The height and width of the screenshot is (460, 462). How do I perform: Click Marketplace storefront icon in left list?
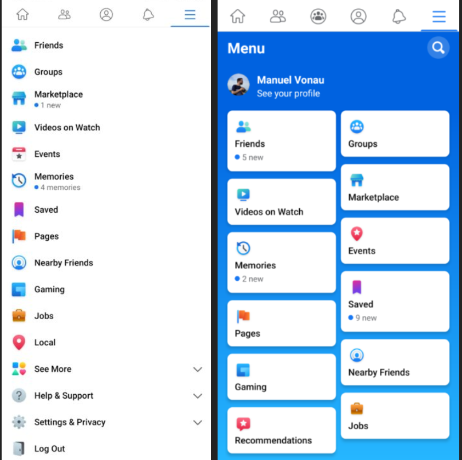[x=19, y=98]
